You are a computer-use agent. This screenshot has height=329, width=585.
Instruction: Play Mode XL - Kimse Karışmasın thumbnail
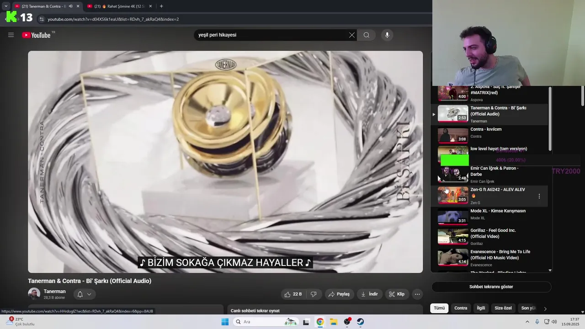click(453, 216)
